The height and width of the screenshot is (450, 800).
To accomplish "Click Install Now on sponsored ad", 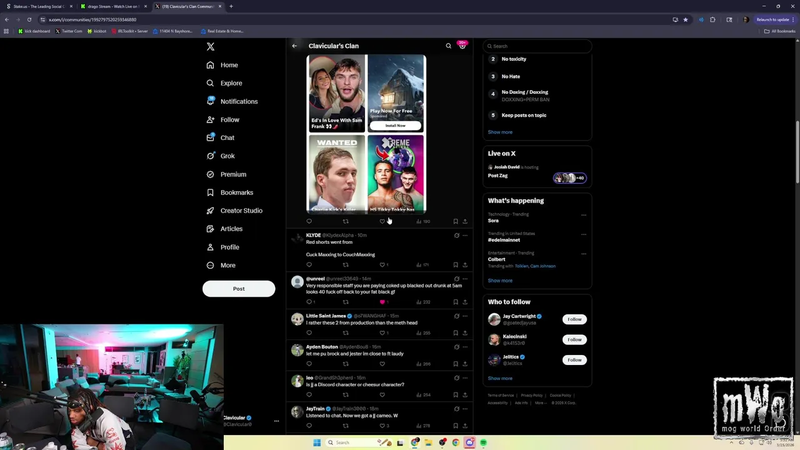I will [x=395, y=126].
